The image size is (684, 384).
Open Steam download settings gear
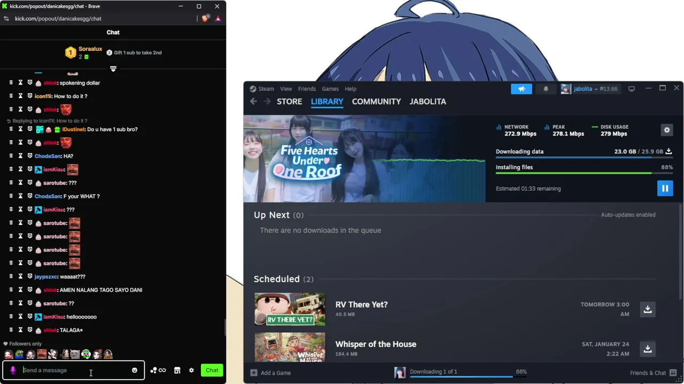click(666, 130)
